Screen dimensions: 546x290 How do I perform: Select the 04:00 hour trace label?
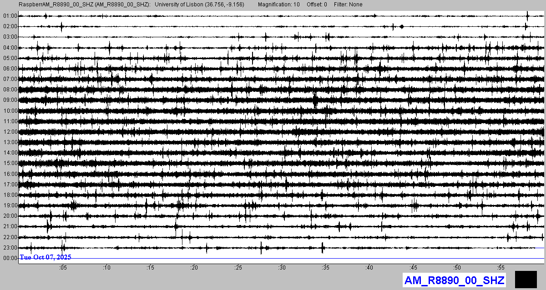[x=10, y=48]
